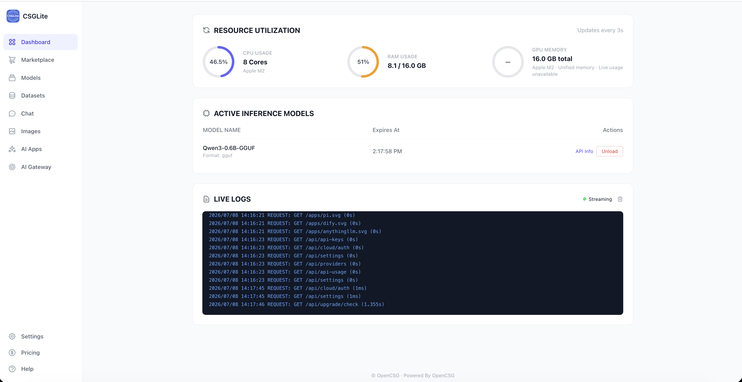742x382 pixels.
Task: Click the RAM usage progress ring
Action: tap(363, 62)
